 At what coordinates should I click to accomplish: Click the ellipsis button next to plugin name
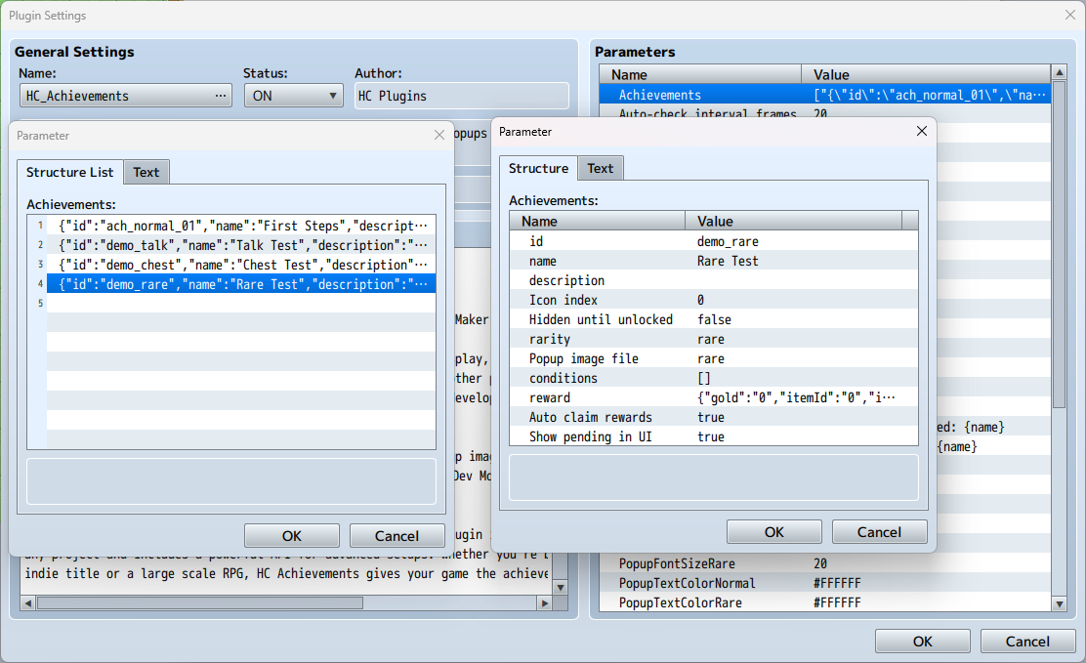(x=222, y=96)
